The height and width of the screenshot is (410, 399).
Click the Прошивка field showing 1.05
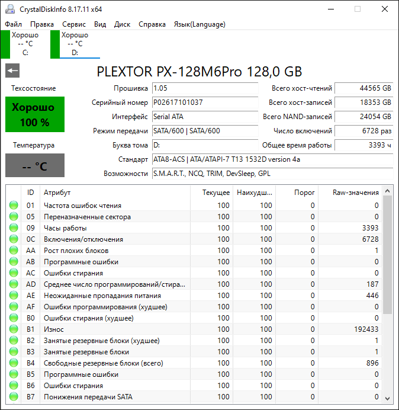point(205,88)
